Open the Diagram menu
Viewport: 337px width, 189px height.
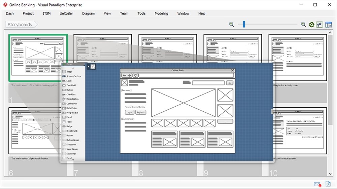coord(88,13)
